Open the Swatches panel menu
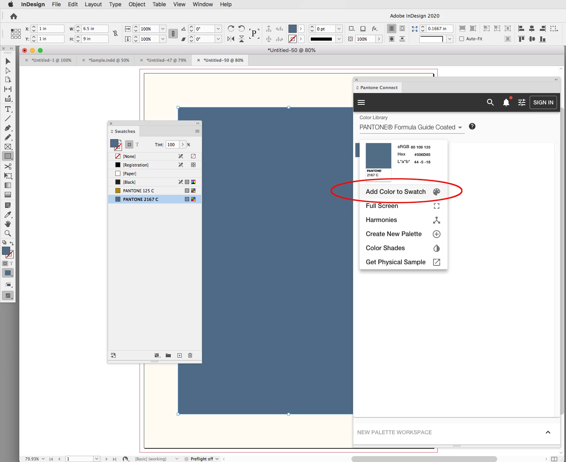 tap(197, 131)
